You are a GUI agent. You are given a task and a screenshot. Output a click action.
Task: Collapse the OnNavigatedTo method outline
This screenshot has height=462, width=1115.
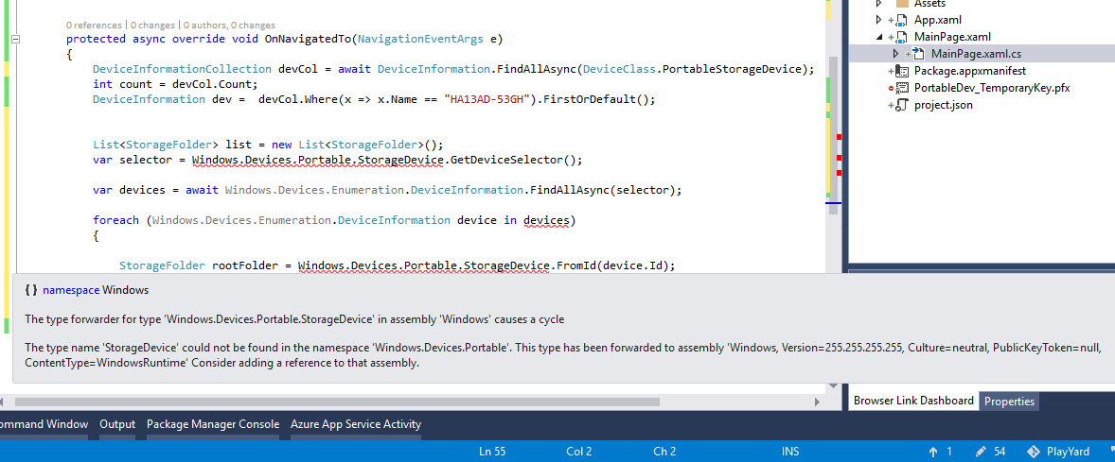pos(16,39)
